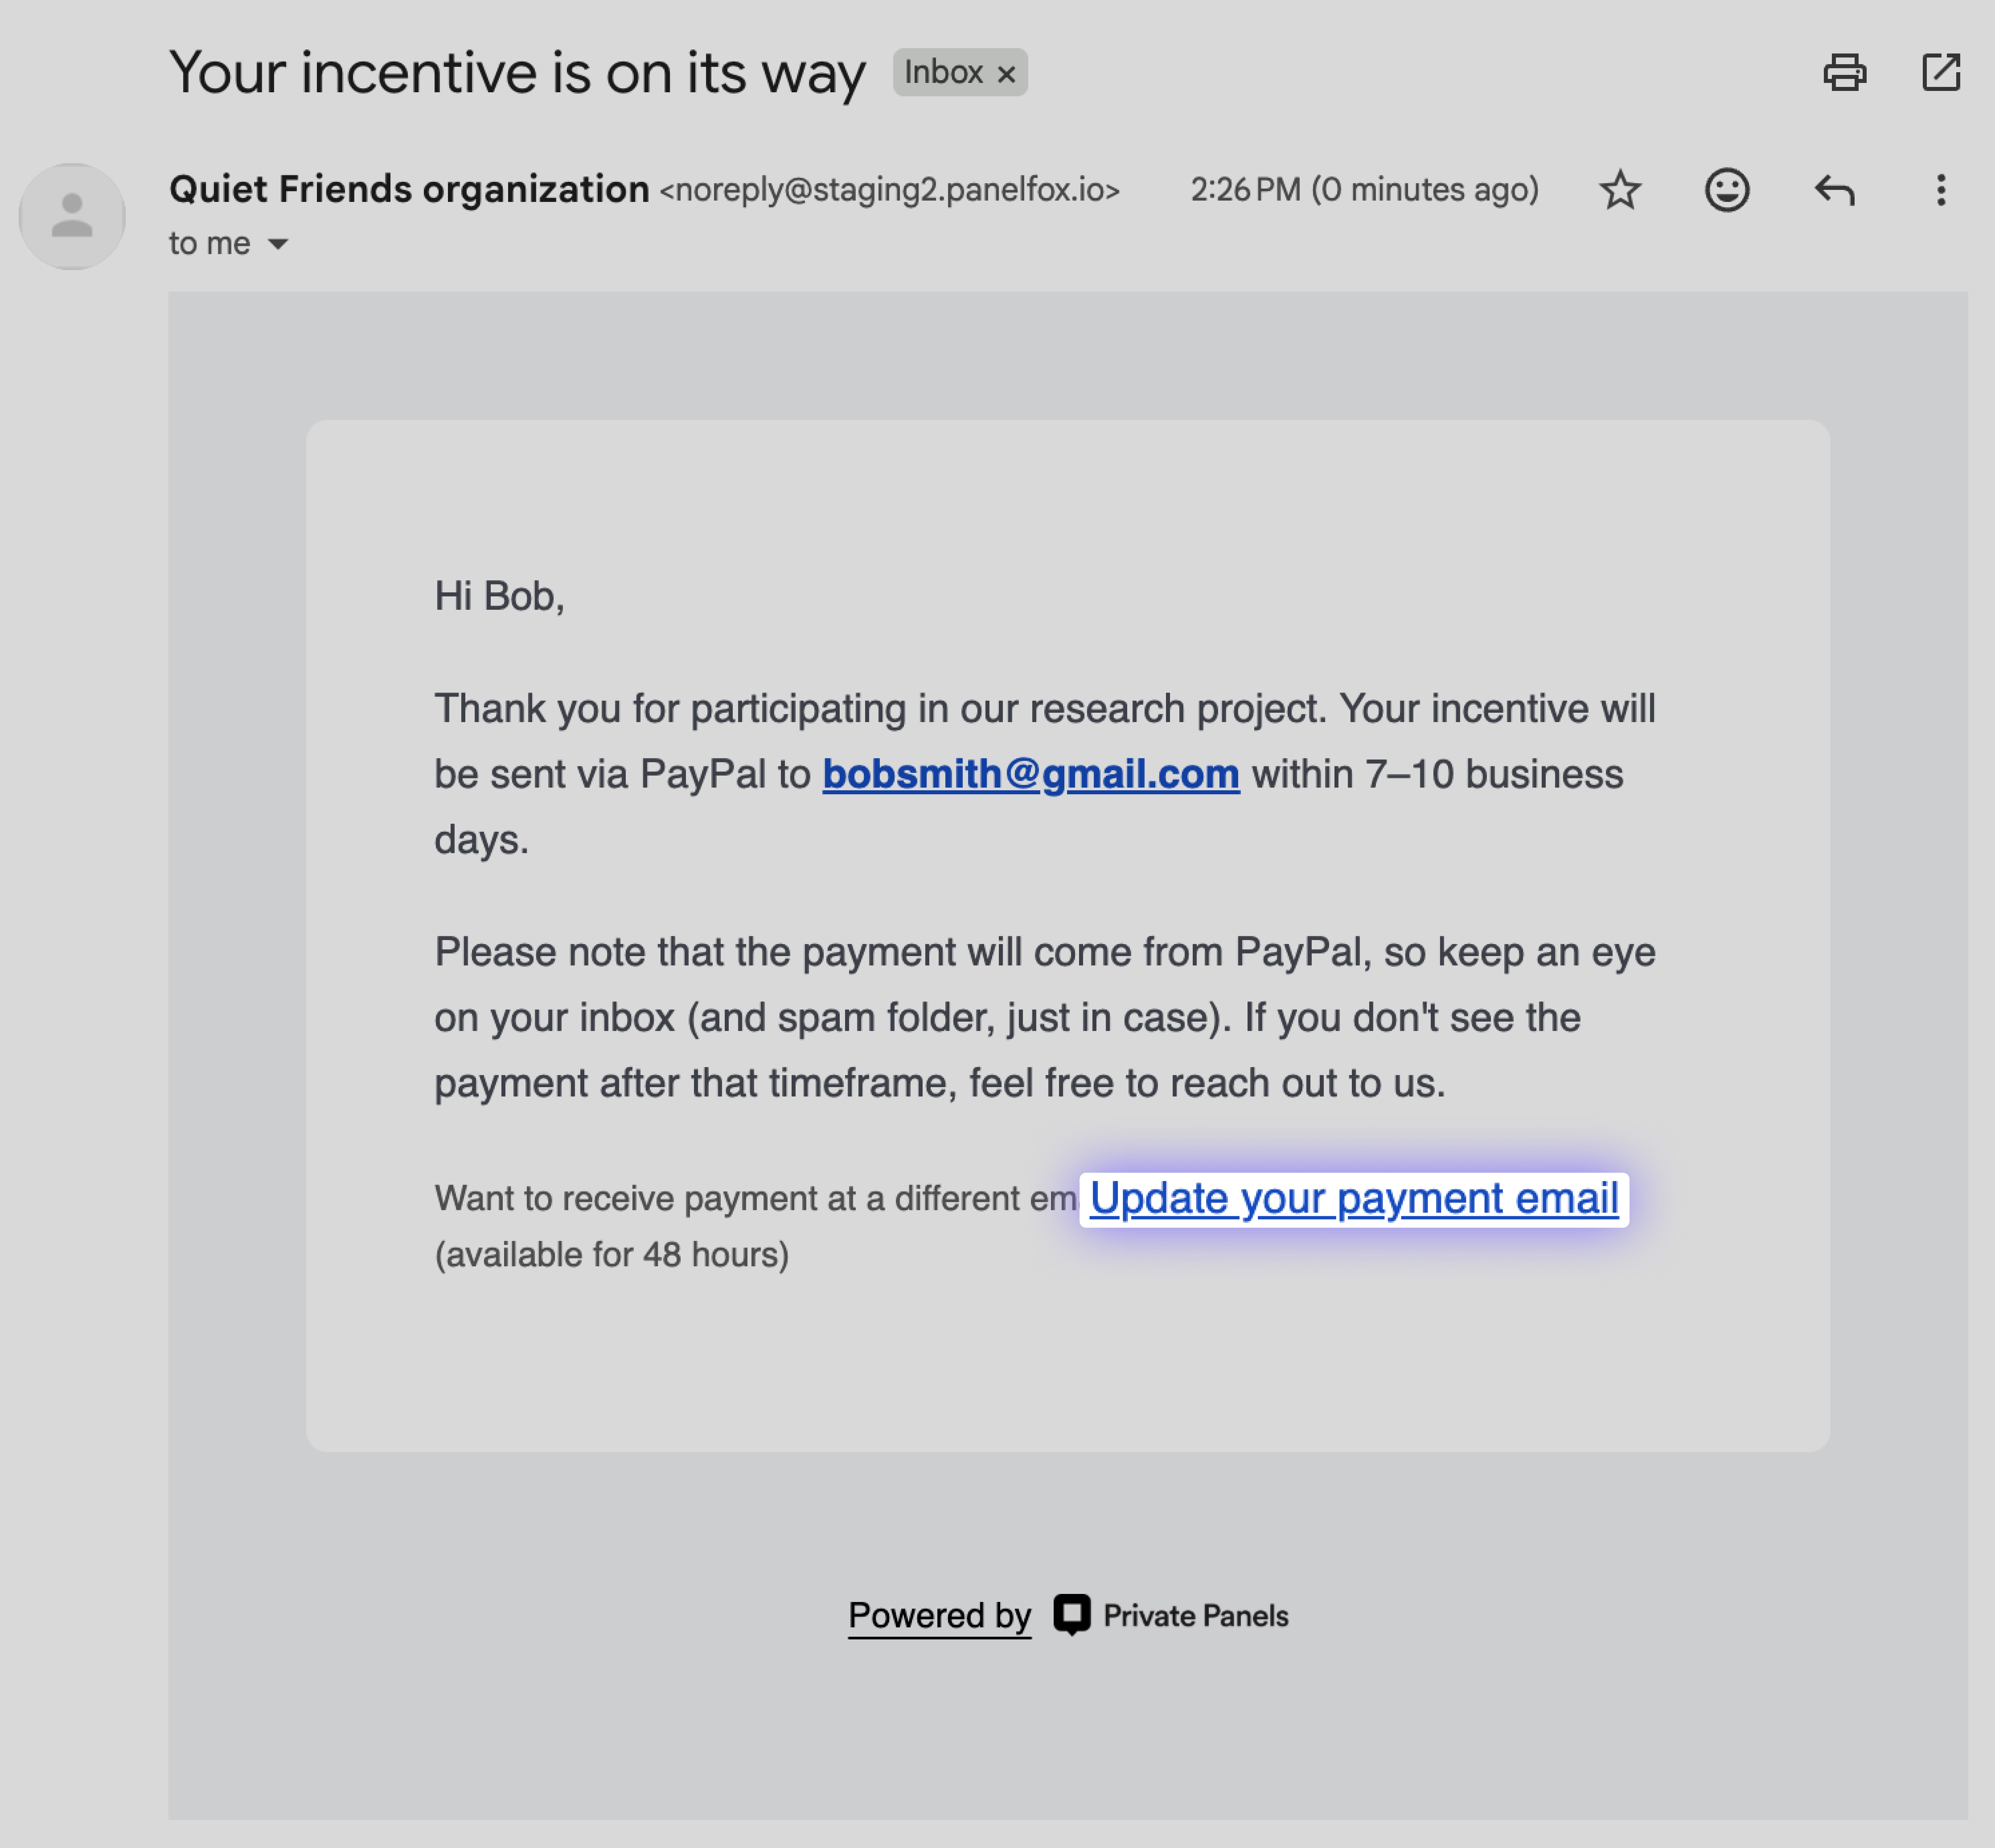Click the Quiet Friends organization sender name
Screen dimensions: 1995x1848
pos(409,189)
